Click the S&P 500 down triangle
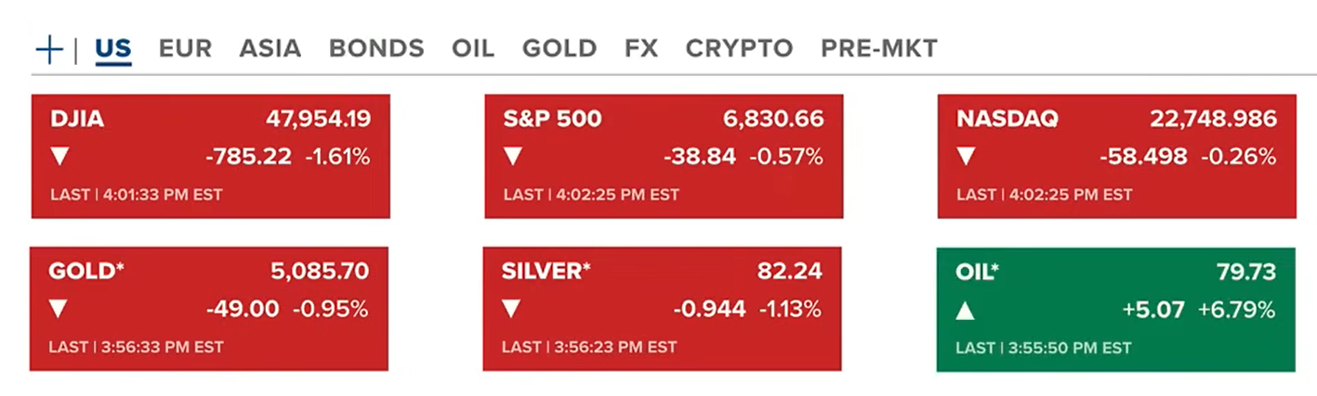The image size is (1317, 396). (x=513, y=157)
